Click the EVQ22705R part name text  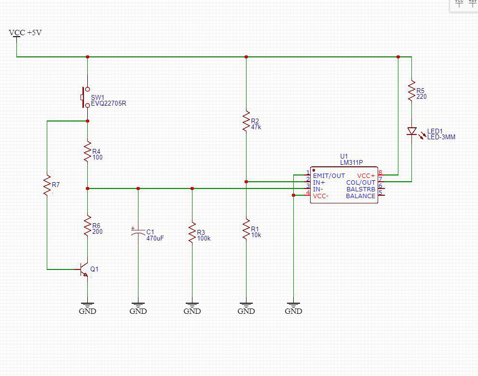click(109, 104)
